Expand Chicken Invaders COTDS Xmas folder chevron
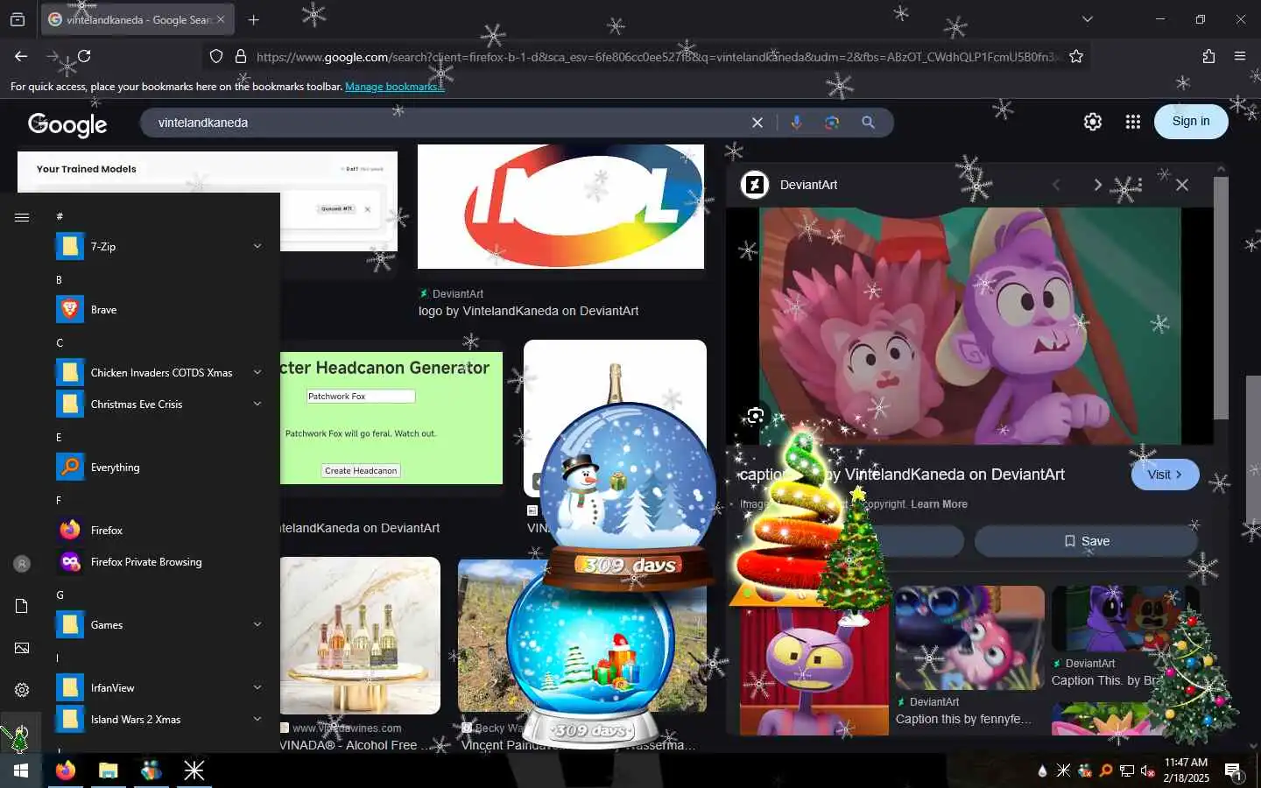Viewport: 1261px width, 788px height. tap(257, 373)
